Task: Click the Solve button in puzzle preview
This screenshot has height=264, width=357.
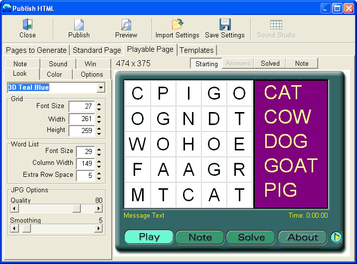Action: pyautogui.click(x=251, y=237)
